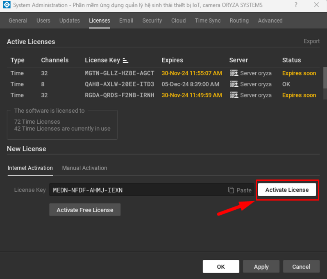Click the Paste label in the key field
This screenshot has width=327, height=279.
[x=244, y=190]
